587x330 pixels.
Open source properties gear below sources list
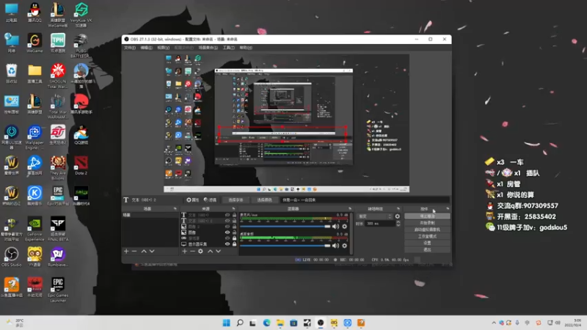click(200, 251)
